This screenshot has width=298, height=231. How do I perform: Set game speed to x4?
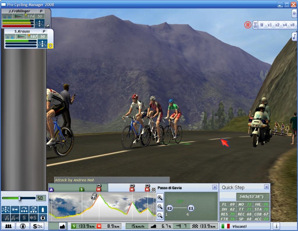285,25
